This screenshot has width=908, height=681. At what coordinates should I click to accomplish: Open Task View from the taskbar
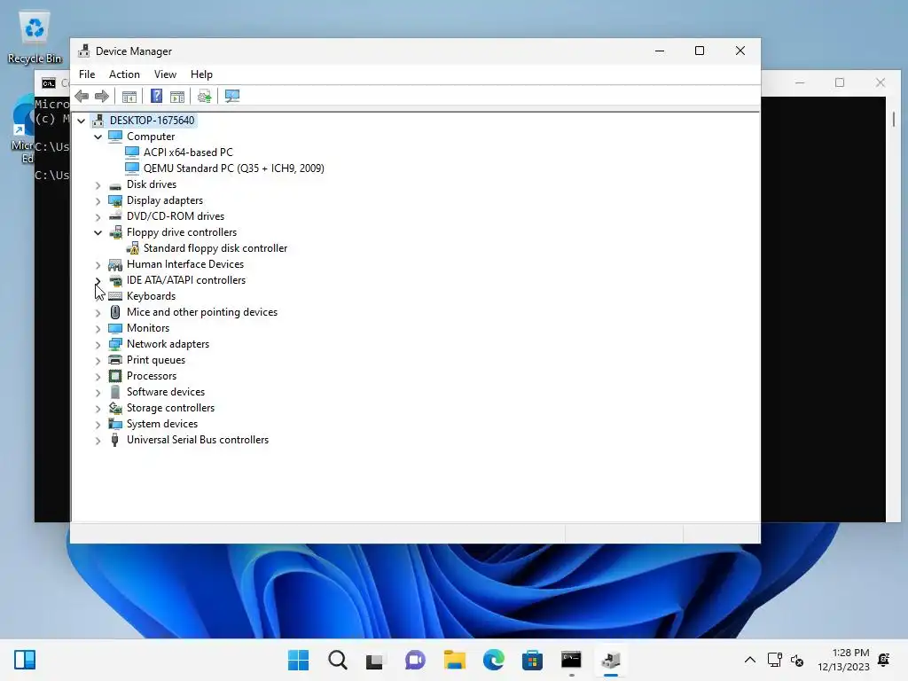(375, 660)
